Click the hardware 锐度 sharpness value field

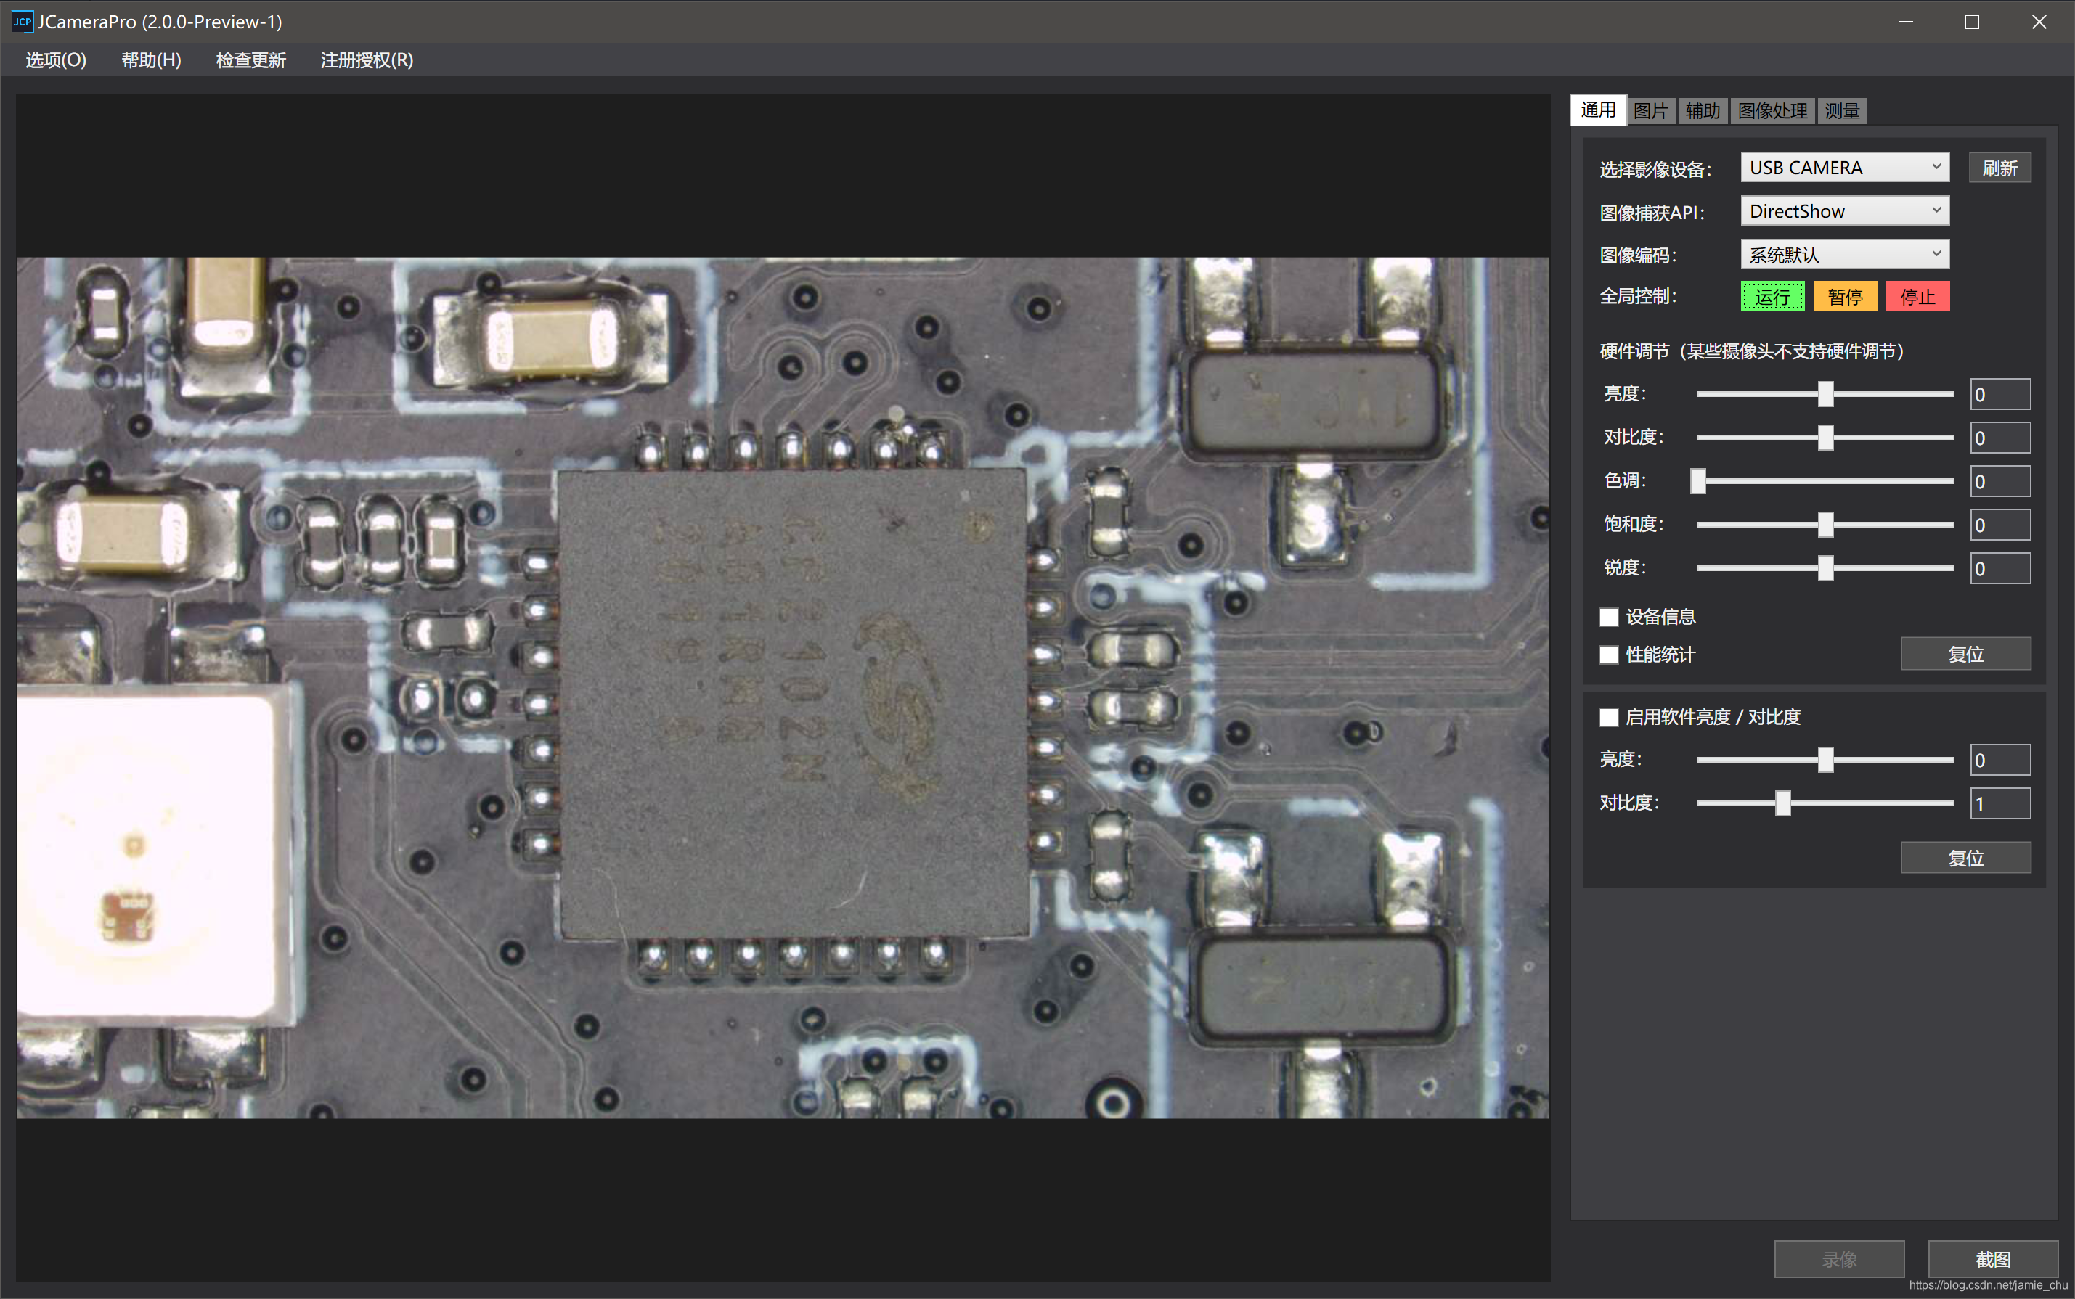click(x=1999, y=569)
